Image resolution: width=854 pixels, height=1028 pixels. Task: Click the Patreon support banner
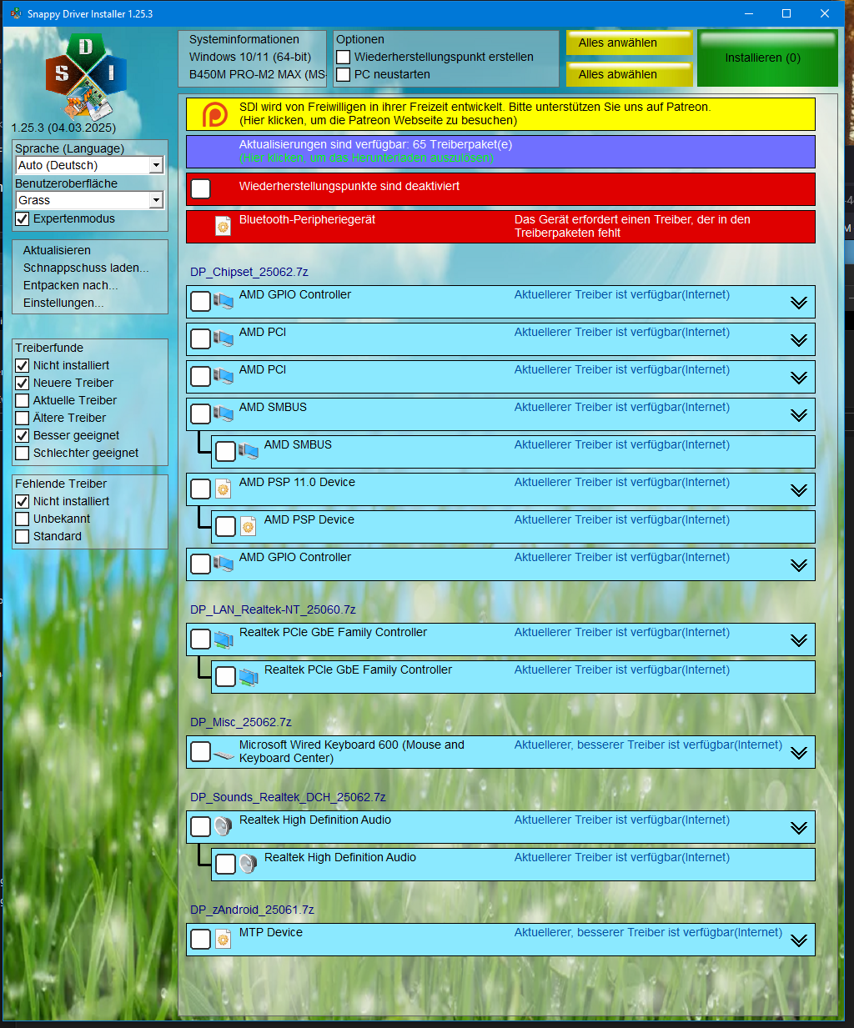coord(500,114)
